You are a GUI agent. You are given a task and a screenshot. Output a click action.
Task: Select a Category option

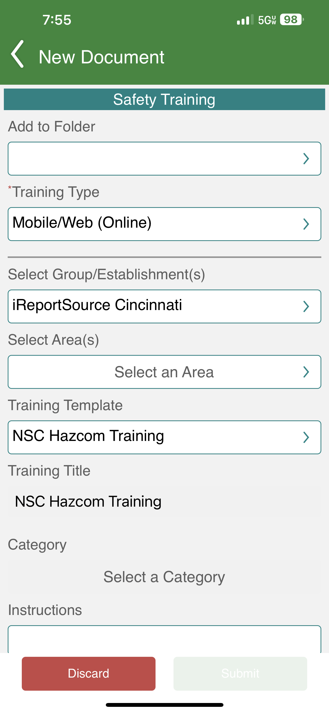pyautogui.click(x=164, y=577)
